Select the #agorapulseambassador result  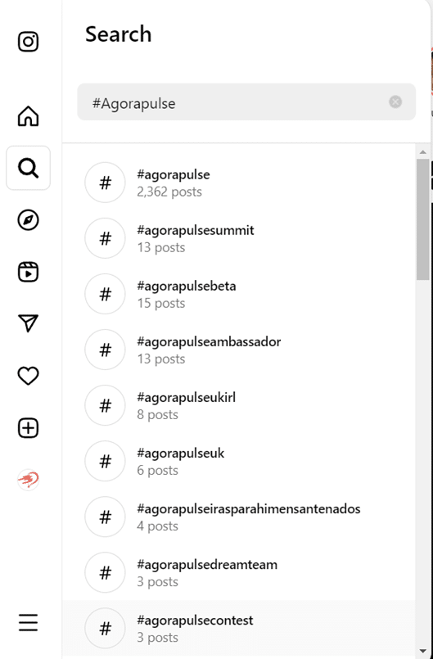239,350
